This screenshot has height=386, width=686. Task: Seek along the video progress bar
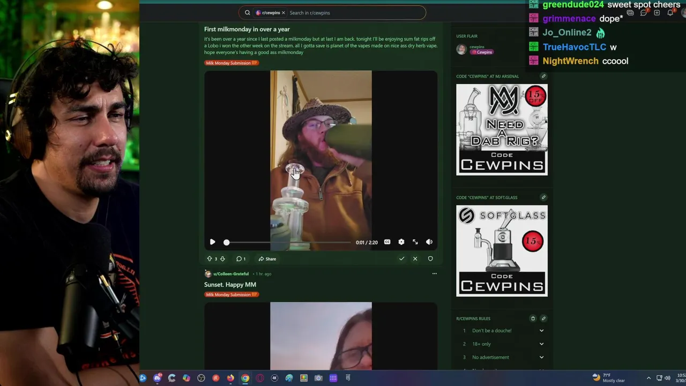288,242
